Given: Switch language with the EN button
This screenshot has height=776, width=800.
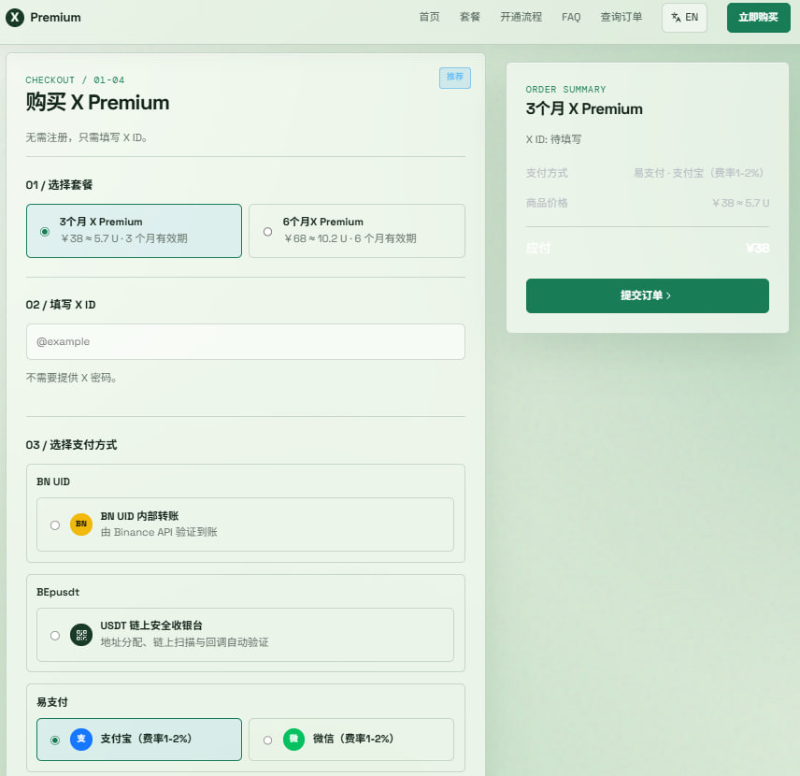Looking at the screenshot, I should point(684,18).
